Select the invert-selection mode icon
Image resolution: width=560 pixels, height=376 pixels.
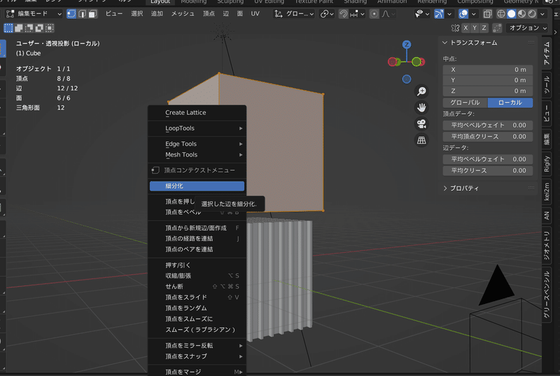pos(39,28)
